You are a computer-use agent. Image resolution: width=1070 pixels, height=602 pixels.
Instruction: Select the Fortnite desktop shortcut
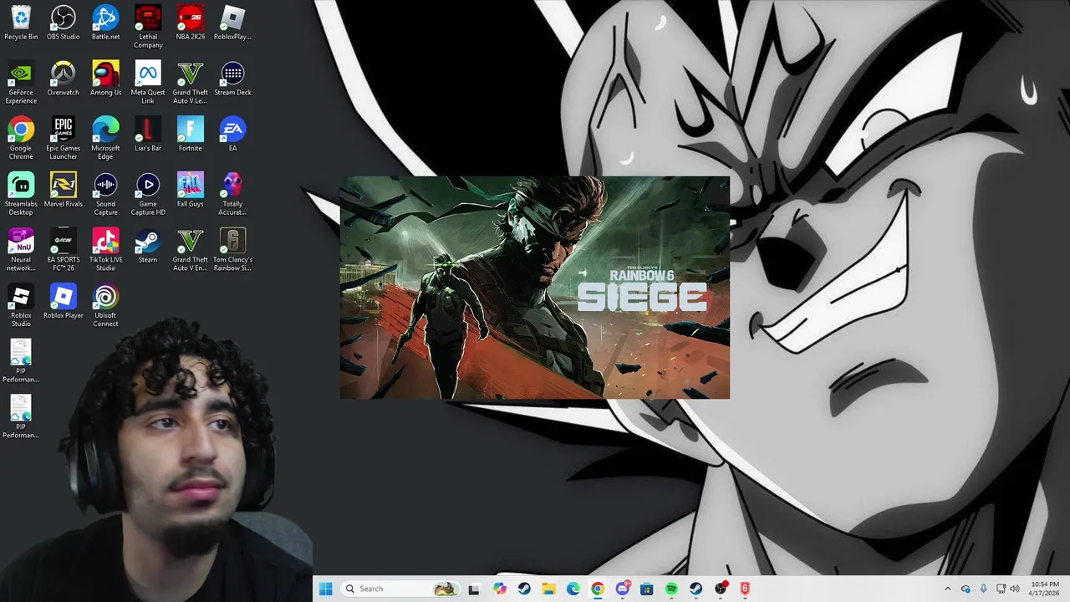(191, 134)
